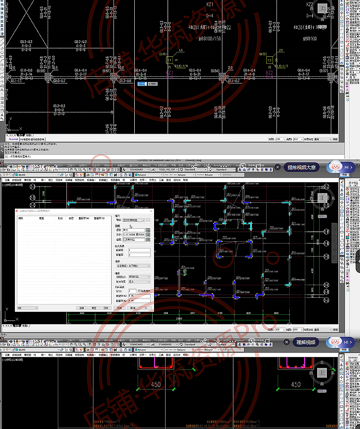Click the ellipsis button next to the 类型 dropdown
Image resolution: width=360 pixels, height=429 pixels.
point(148,220)
